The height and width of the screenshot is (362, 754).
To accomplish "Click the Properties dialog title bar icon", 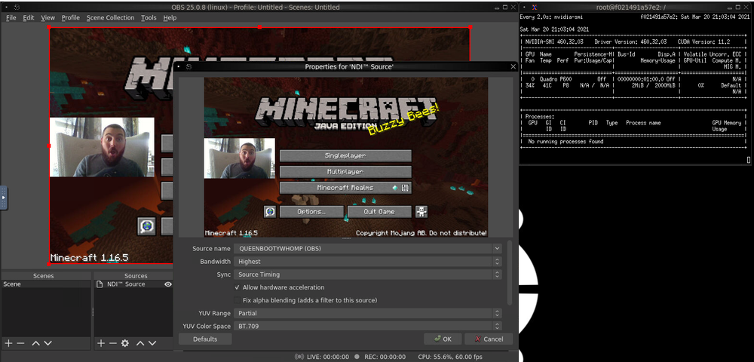I will pyautogui.click(x=189, y=67).
